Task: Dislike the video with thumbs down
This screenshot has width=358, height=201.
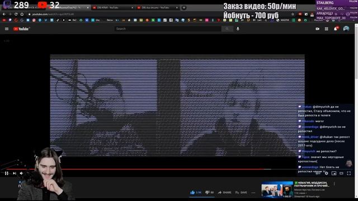Action: point(209,193)
